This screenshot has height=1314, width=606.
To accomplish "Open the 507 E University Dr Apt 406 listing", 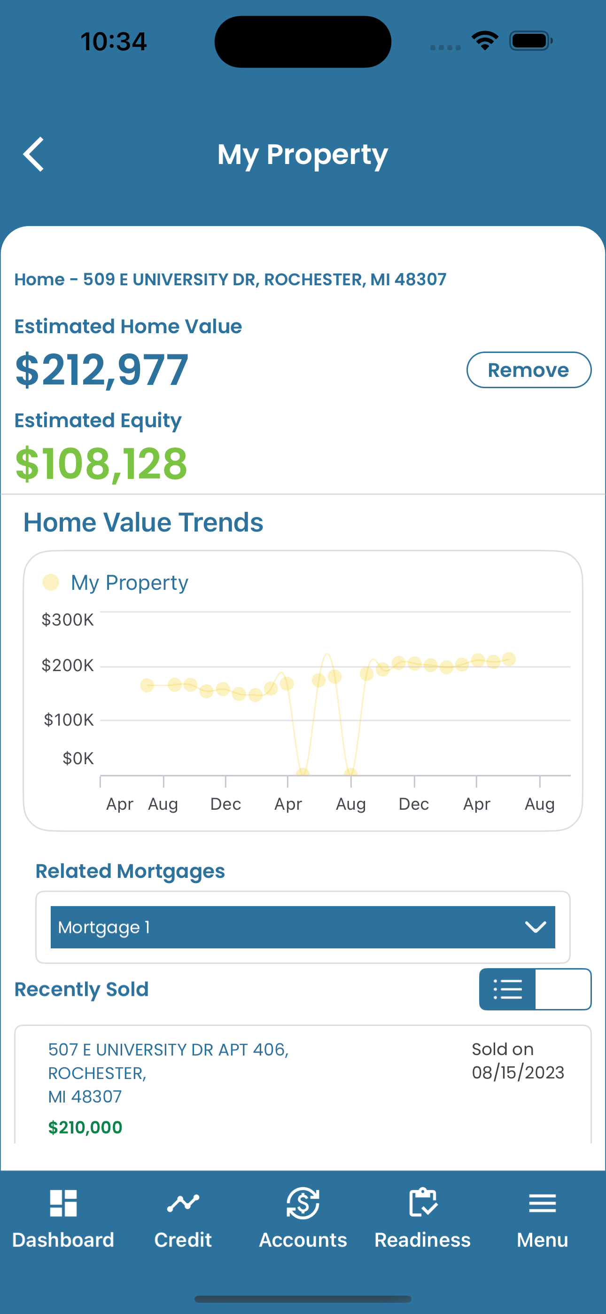I will pyautogui.click(x=168, y=1073).
